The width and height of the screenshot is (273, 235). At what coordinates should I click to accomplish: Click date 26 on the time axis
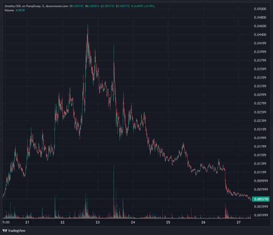pos(203,222)
